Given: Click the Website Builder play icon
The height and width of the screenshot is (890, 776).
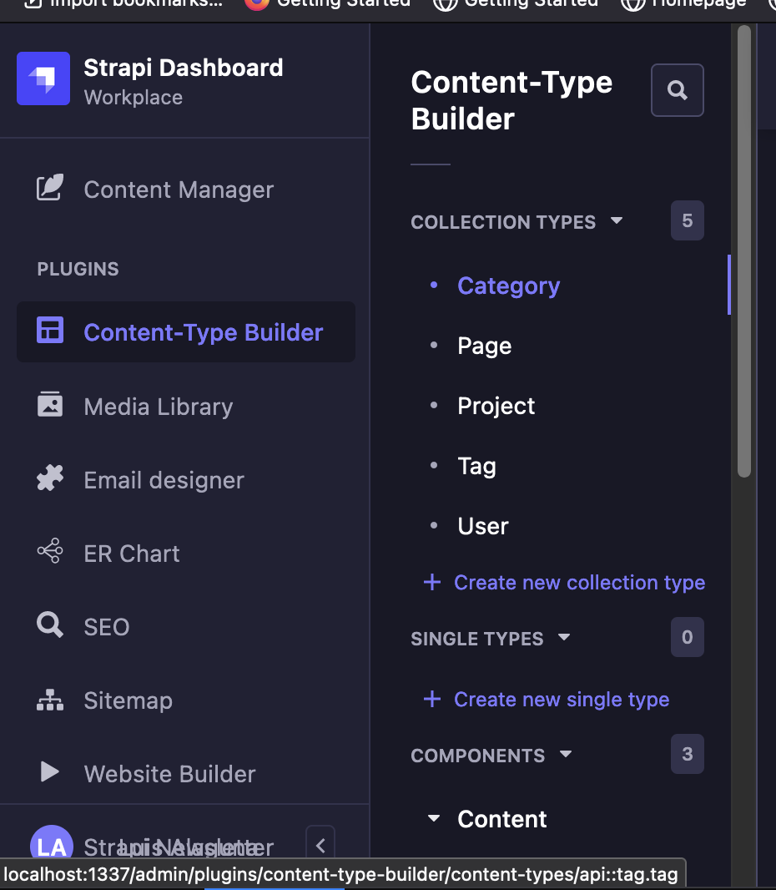Looking at the screenshot, I should point(50,772).
